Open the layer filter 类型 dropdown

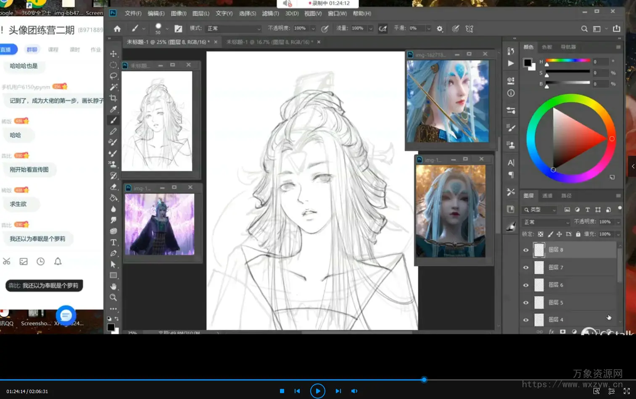click(540, 210)
